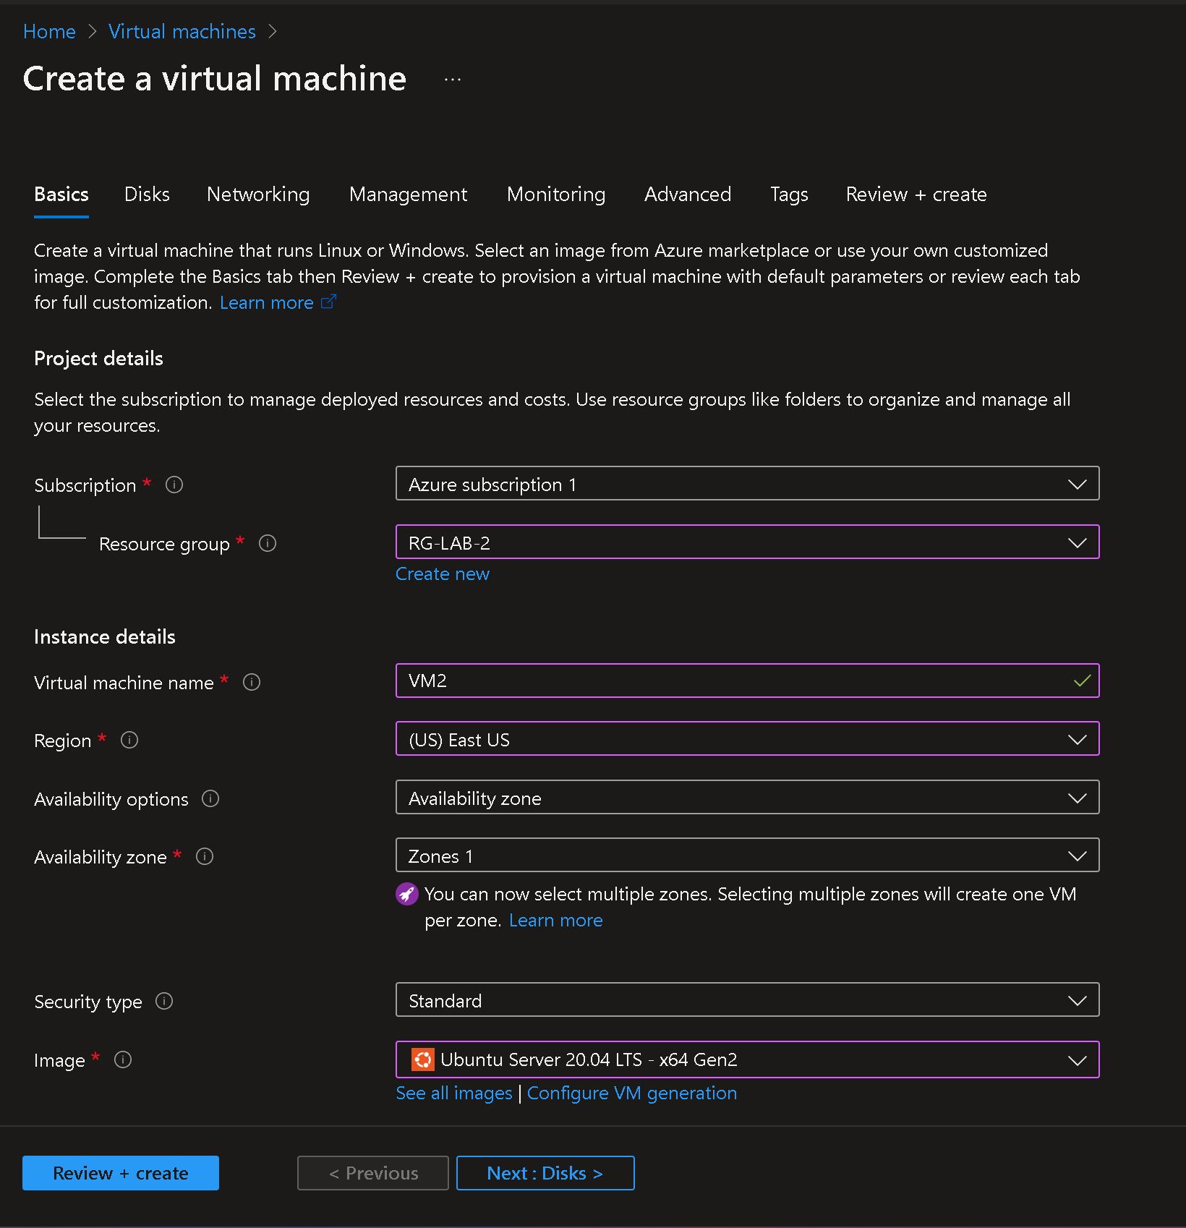Click the purple rocket icon in zones notice

pos(407,894)
